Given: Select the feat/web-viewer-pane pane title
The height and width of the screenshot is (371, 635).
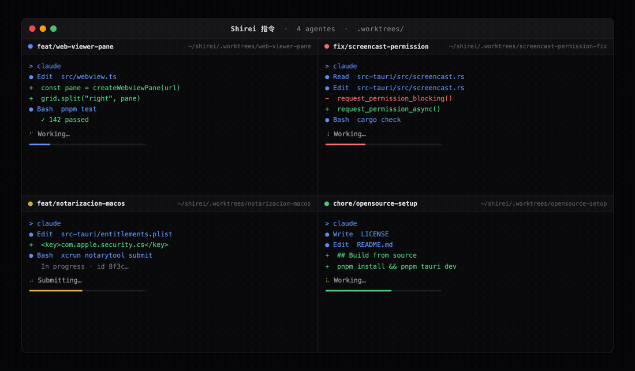Looking at the screenshot, I should coord(75,47).
